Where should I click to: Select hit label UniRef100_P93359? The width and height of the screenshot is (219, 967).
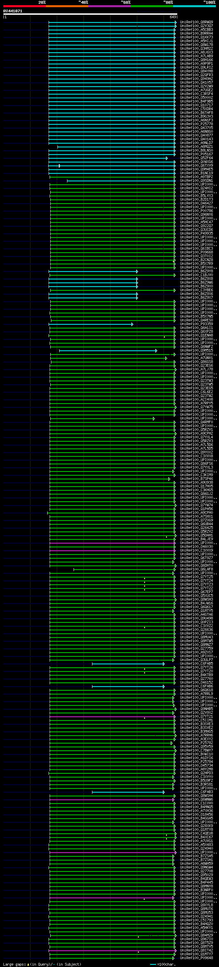pos(196,324)
